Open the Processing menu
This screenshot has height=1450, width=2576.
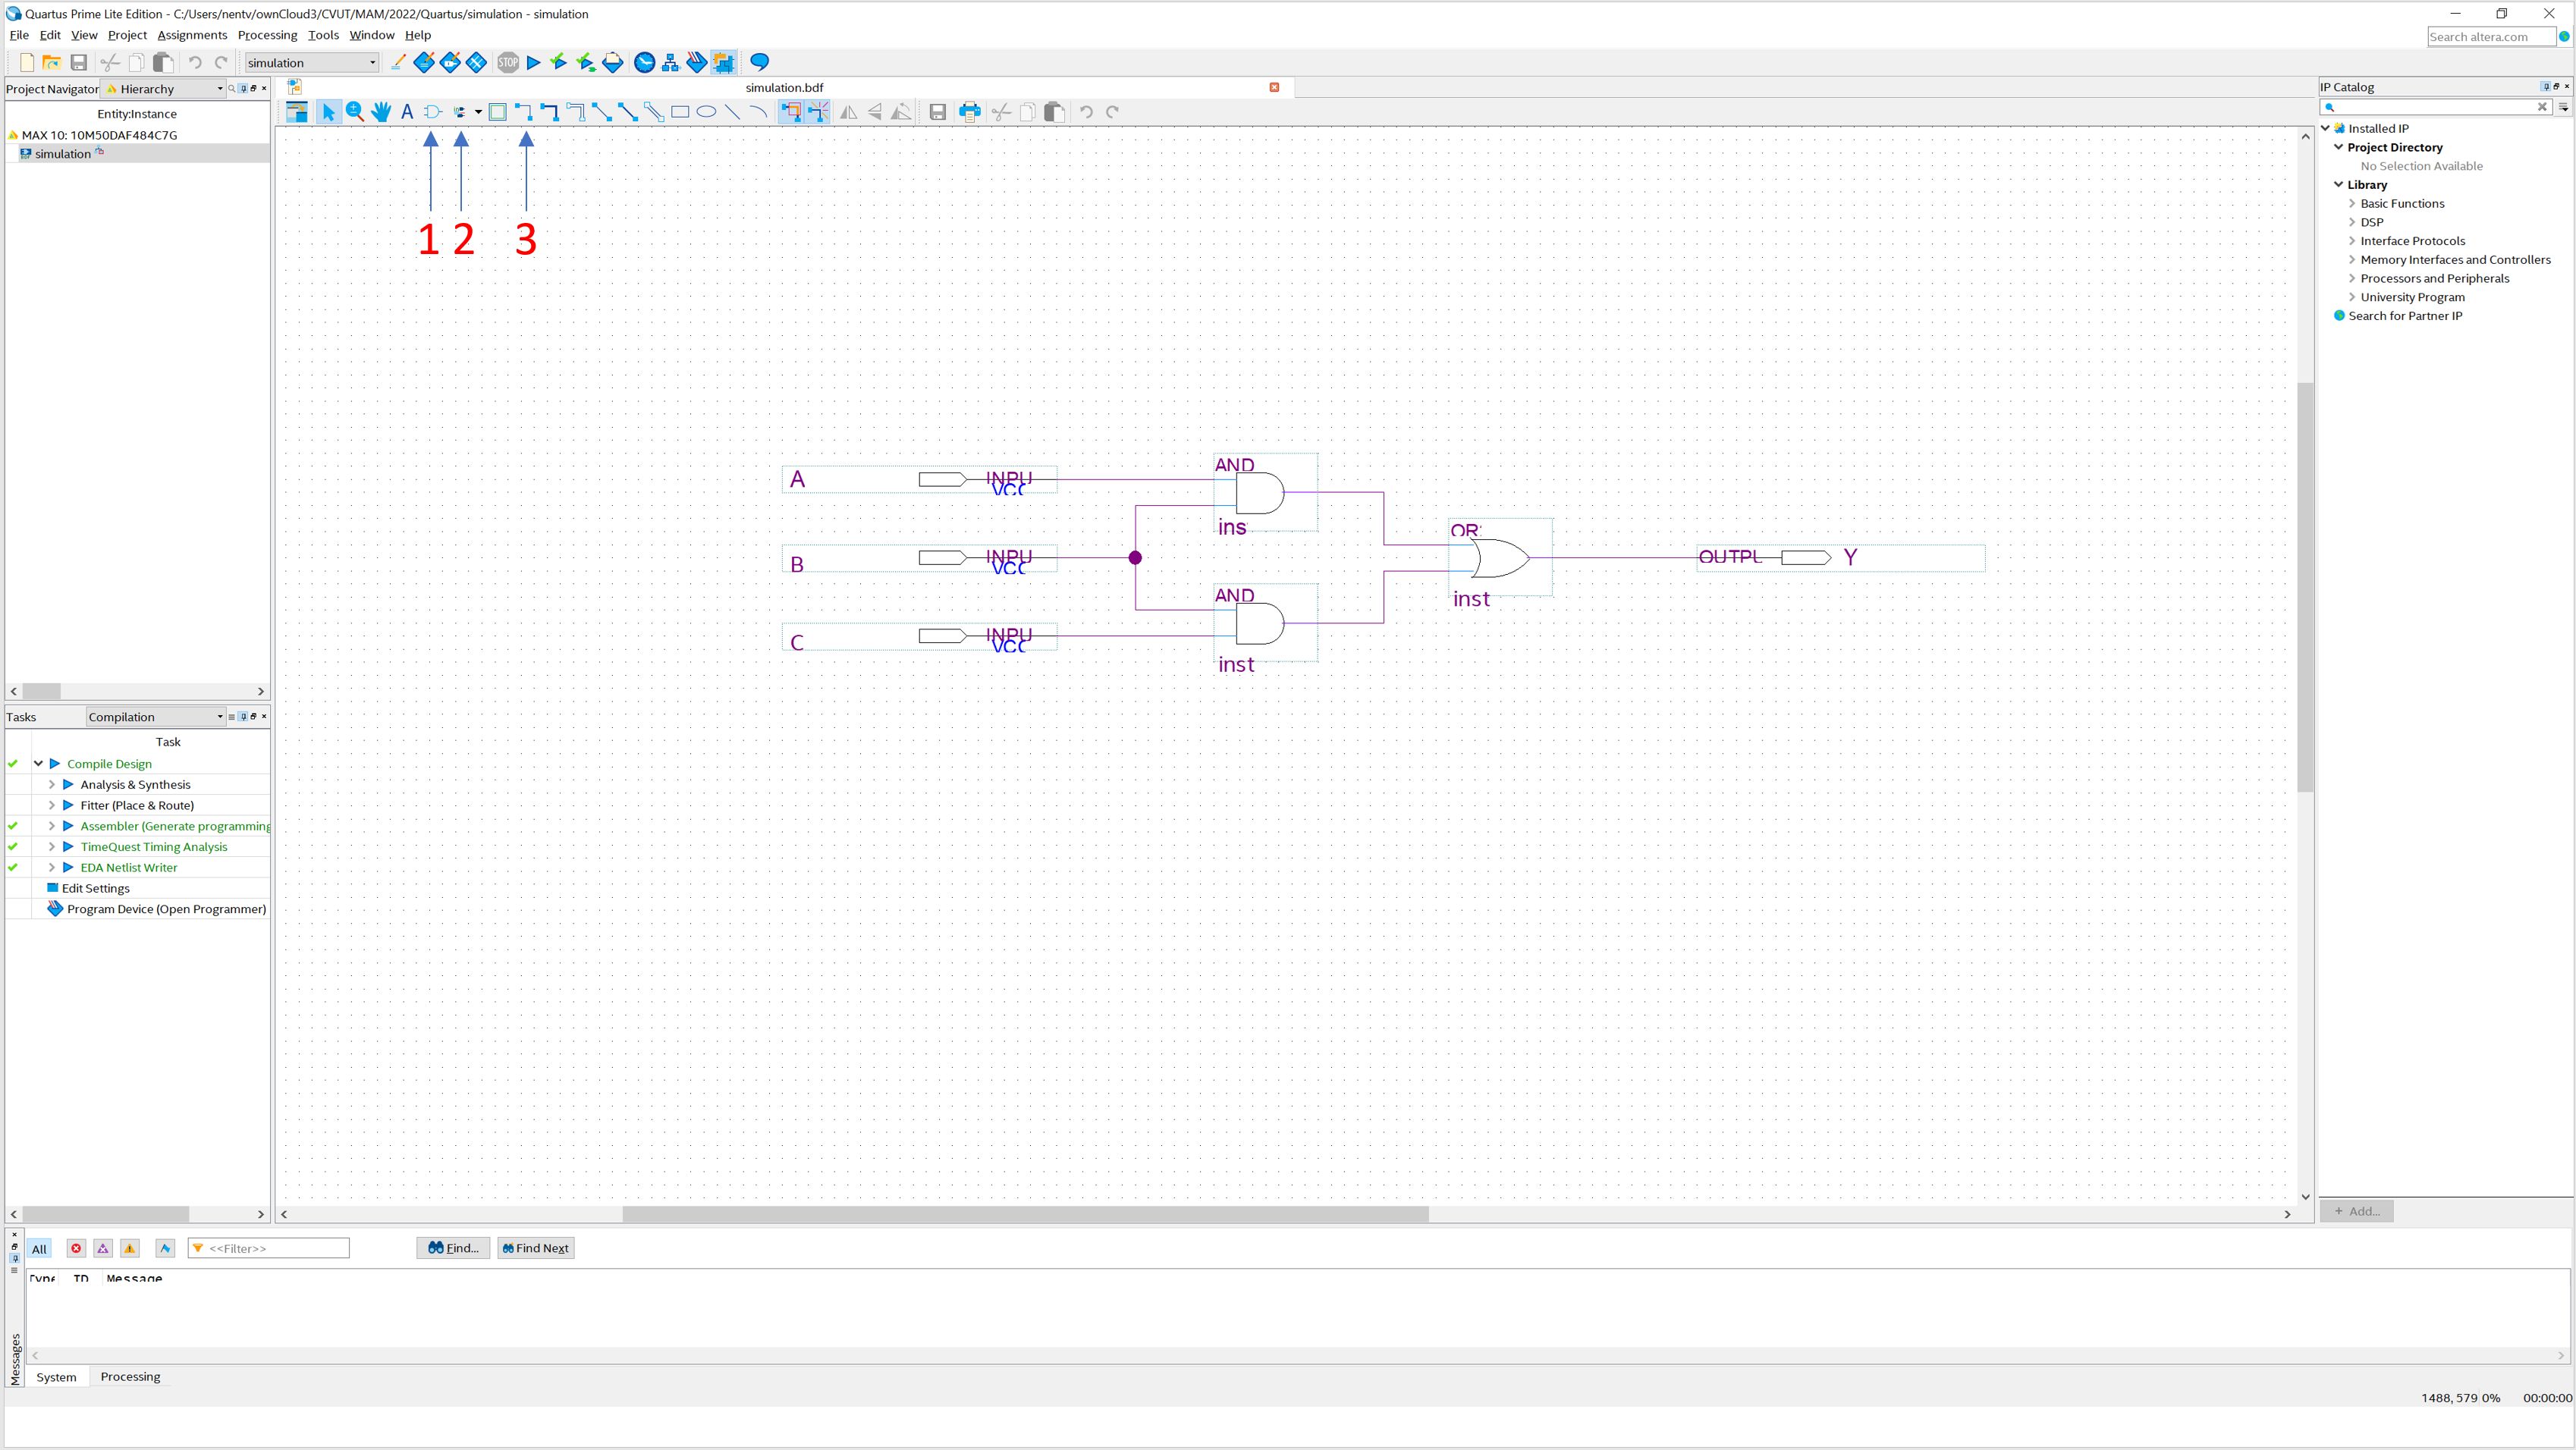pyautogui.click(x=267, y=35)
